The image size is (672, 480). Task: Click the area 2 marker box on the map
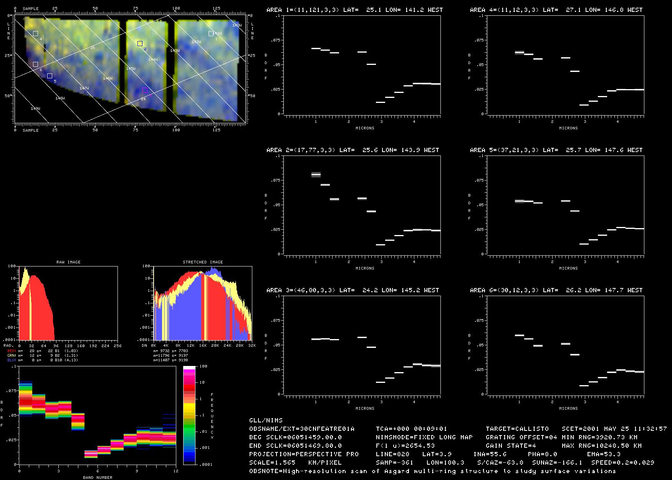point(140,44)
